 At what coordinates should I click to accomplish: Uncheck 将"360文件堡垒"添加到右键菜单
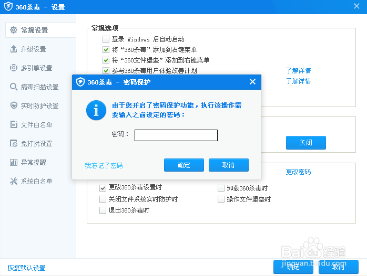point(106,60)
